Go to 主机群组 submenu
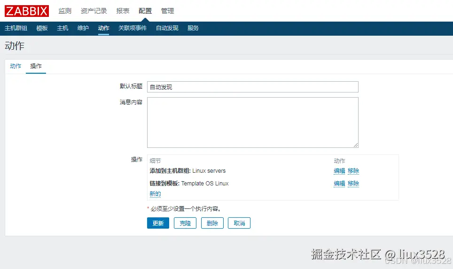The height and width of the screenshot is (269, 453). pyautogui.click(x=16, y=28)
